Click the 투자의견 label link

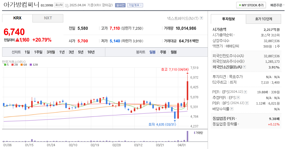tap(219, 77)
